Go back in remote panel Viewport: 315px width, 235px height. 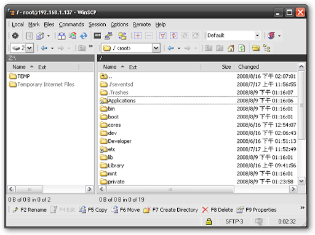click(x=170, y=48)
